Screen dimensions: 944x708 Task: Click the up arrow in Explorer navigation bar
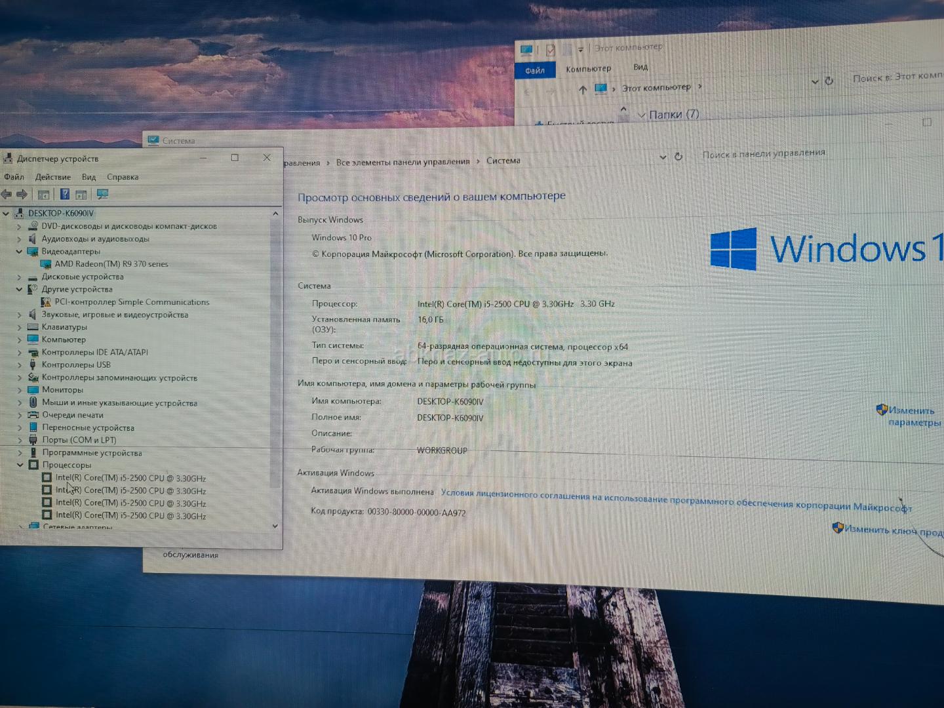tap(582, 90)
